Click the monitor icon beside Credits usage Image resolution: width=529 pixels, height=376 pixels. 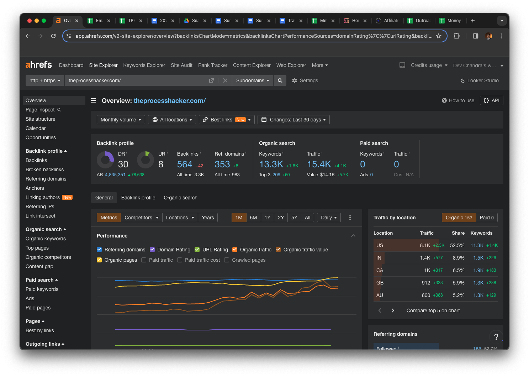[x=402, y=65]
